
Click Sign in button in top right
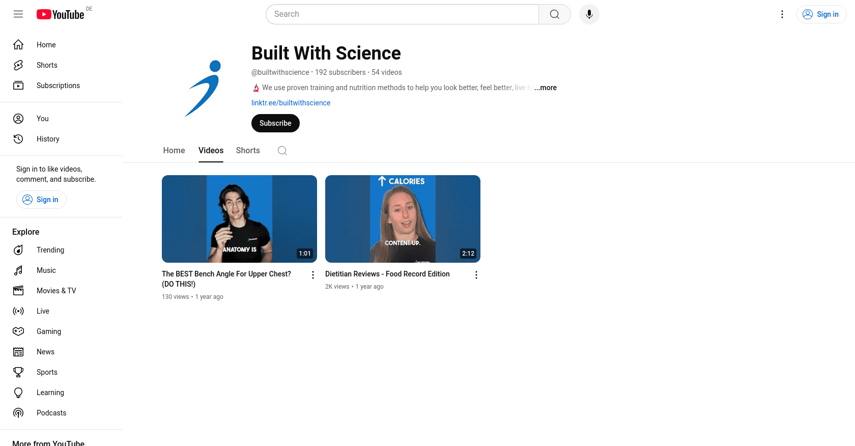click(x=821, y=14)
